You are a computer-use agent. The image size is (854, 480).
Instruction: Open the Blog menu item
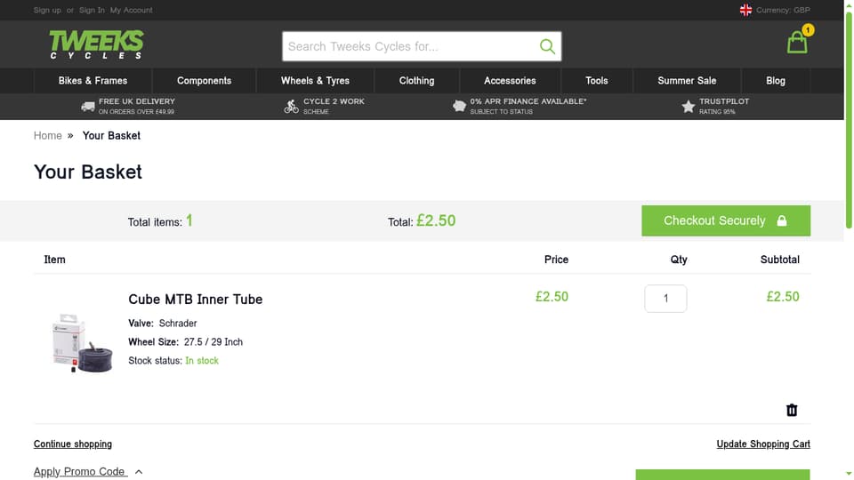coord(776,81)
